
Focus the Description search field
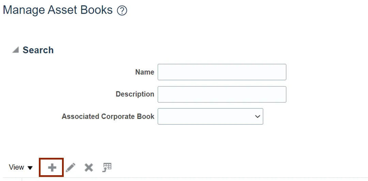(222, 94)
